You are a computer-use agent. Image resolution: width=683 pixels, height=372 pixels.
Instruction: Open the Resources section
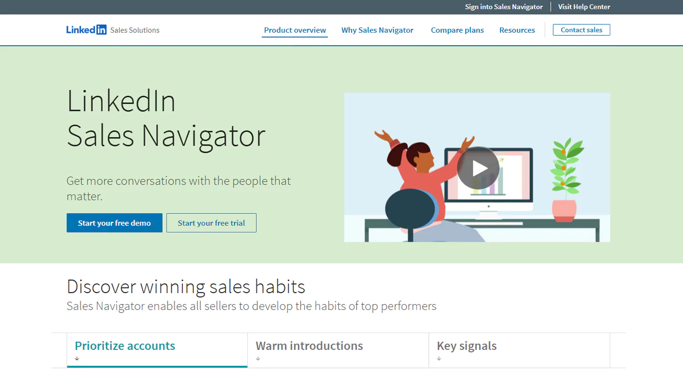517,30
